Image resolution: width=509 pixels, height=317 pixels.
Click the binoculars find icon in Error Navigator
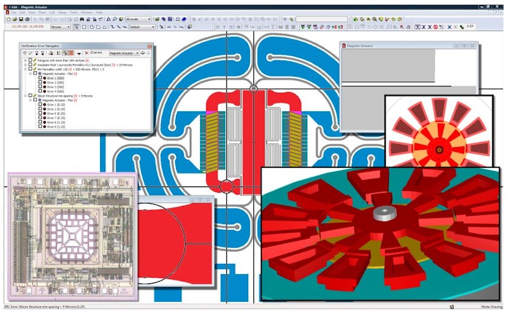pyautogui.click(x=51, y=53)
